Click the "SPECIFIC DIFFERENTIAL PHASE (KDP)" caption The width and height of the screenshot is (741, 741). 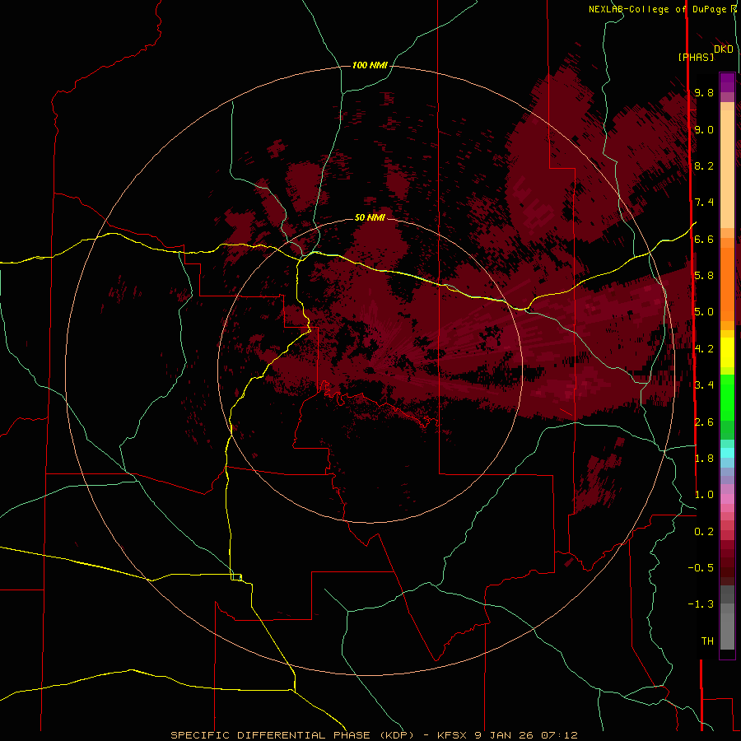(x=292, y=735)
